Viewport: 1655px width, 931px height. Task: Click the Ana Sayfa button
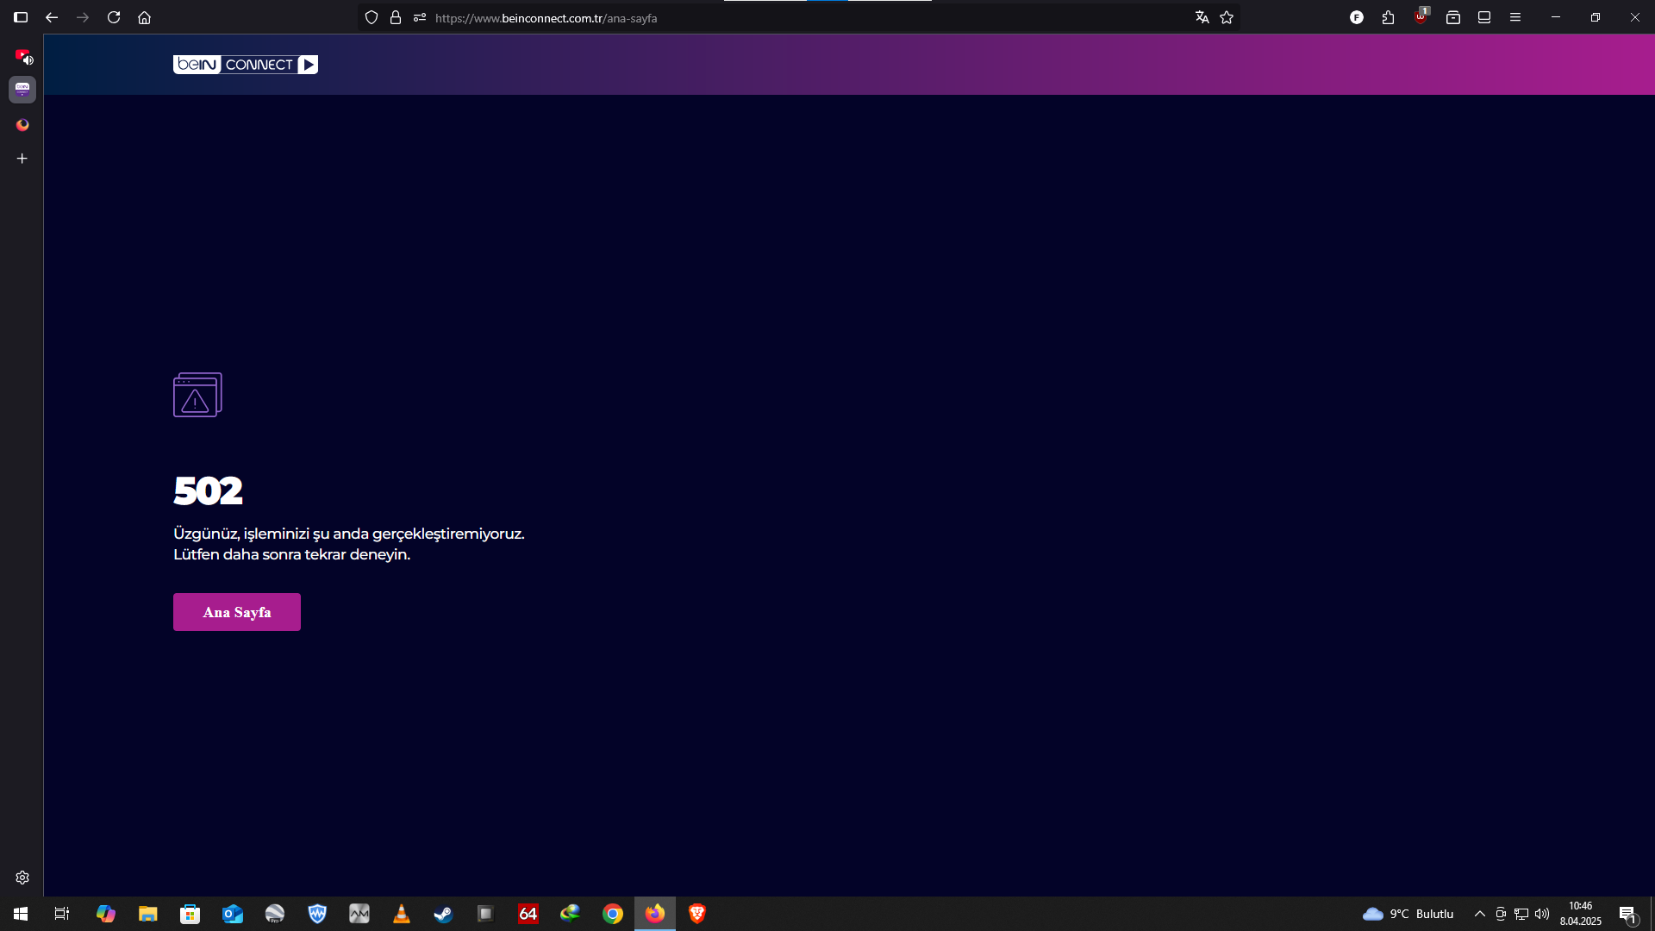(236, 612)
